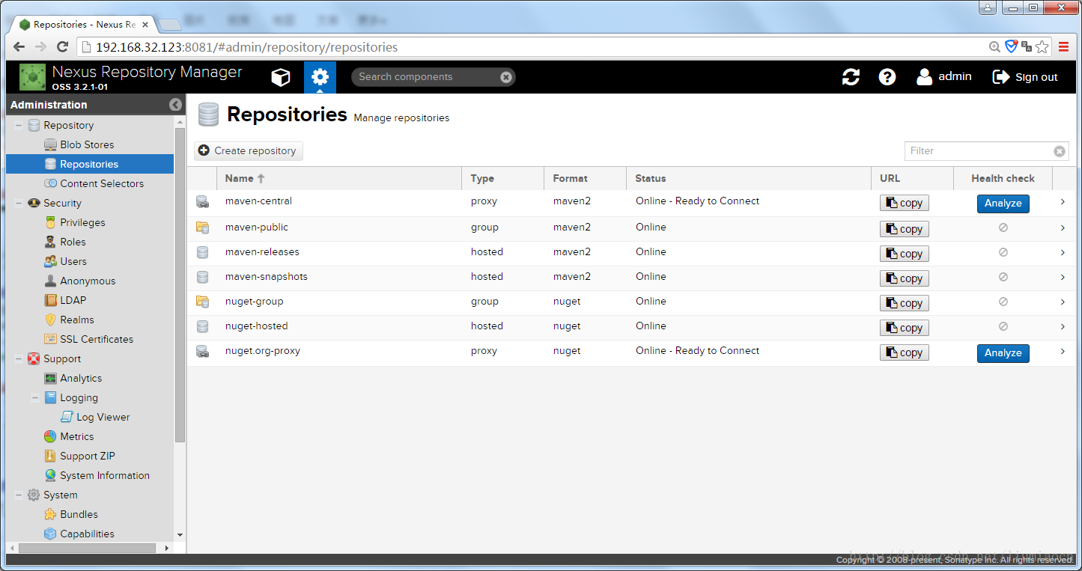Viewport: 1082px width, 571px height.
Task: Expand nuget-group row details arrow
Action: tap(1063, 302)
